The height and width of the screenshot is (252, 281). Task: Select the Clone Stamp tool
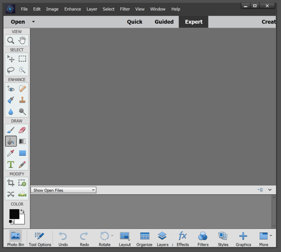click(x=22, y=100)
